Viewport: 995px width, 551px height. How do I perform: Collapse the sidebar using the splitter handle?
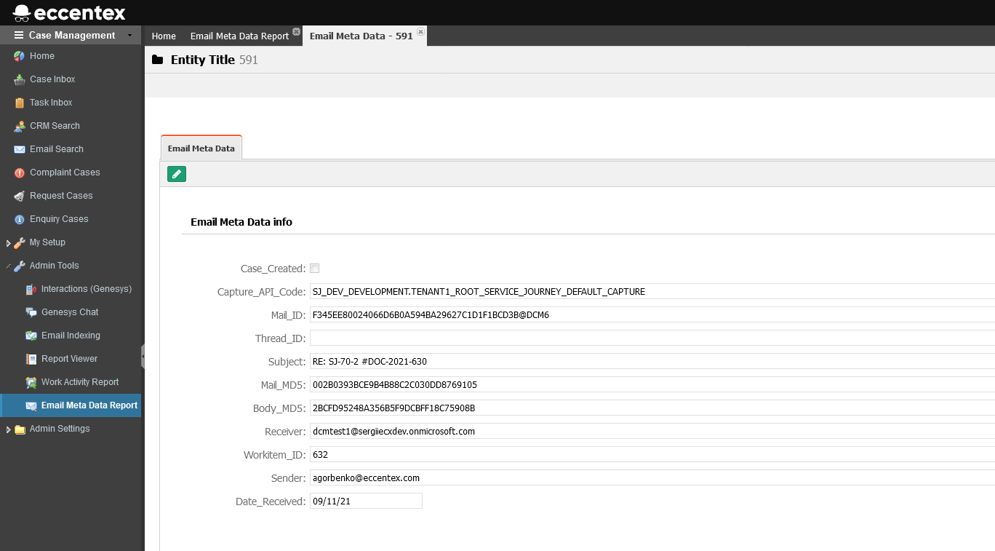143,357
